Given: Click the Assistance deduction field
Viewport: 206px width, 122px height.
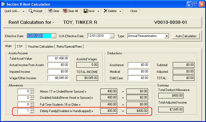Looking at the screenshot, I should pyautogui.click(x=138, y=65).
